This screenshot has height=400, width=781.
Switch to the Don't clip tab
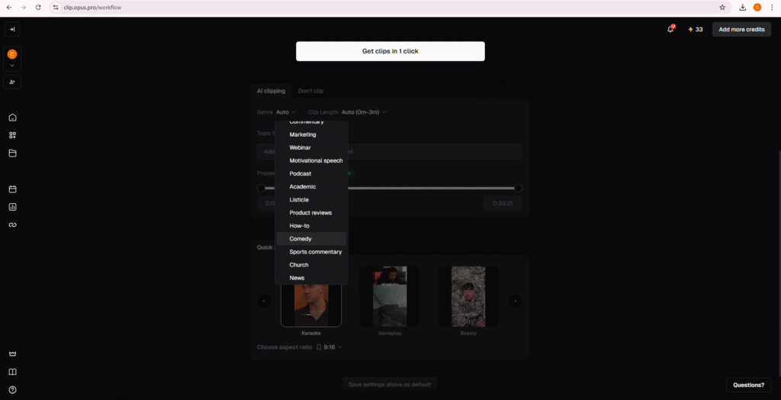310,91
